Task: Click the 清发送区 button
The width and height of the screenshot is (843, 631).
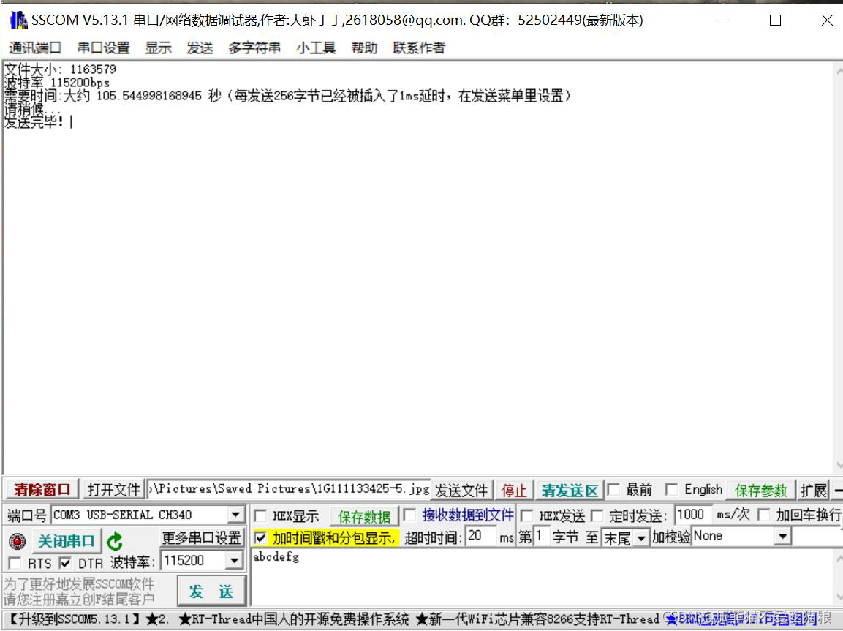Action: point(570,491)
